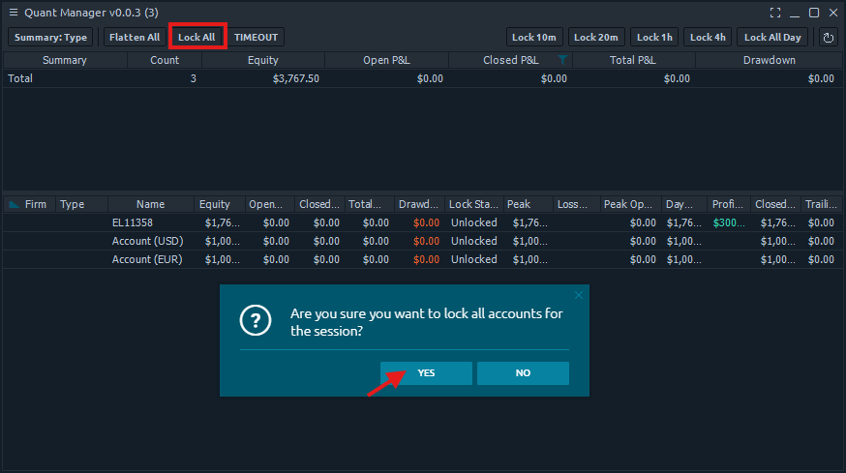Close the confirmation dialog with X
Screen dimensions: 846x473
(x=579, y=295)
